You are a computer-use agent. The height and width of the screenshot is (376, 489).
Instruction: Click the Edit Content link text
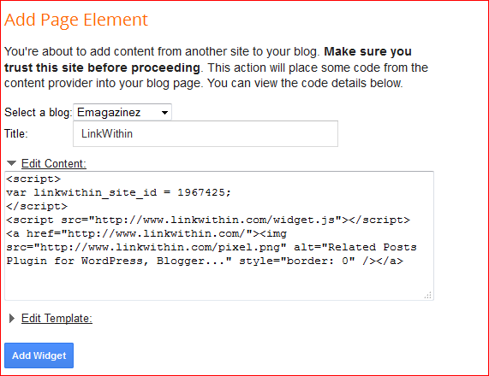coord(54,163)
